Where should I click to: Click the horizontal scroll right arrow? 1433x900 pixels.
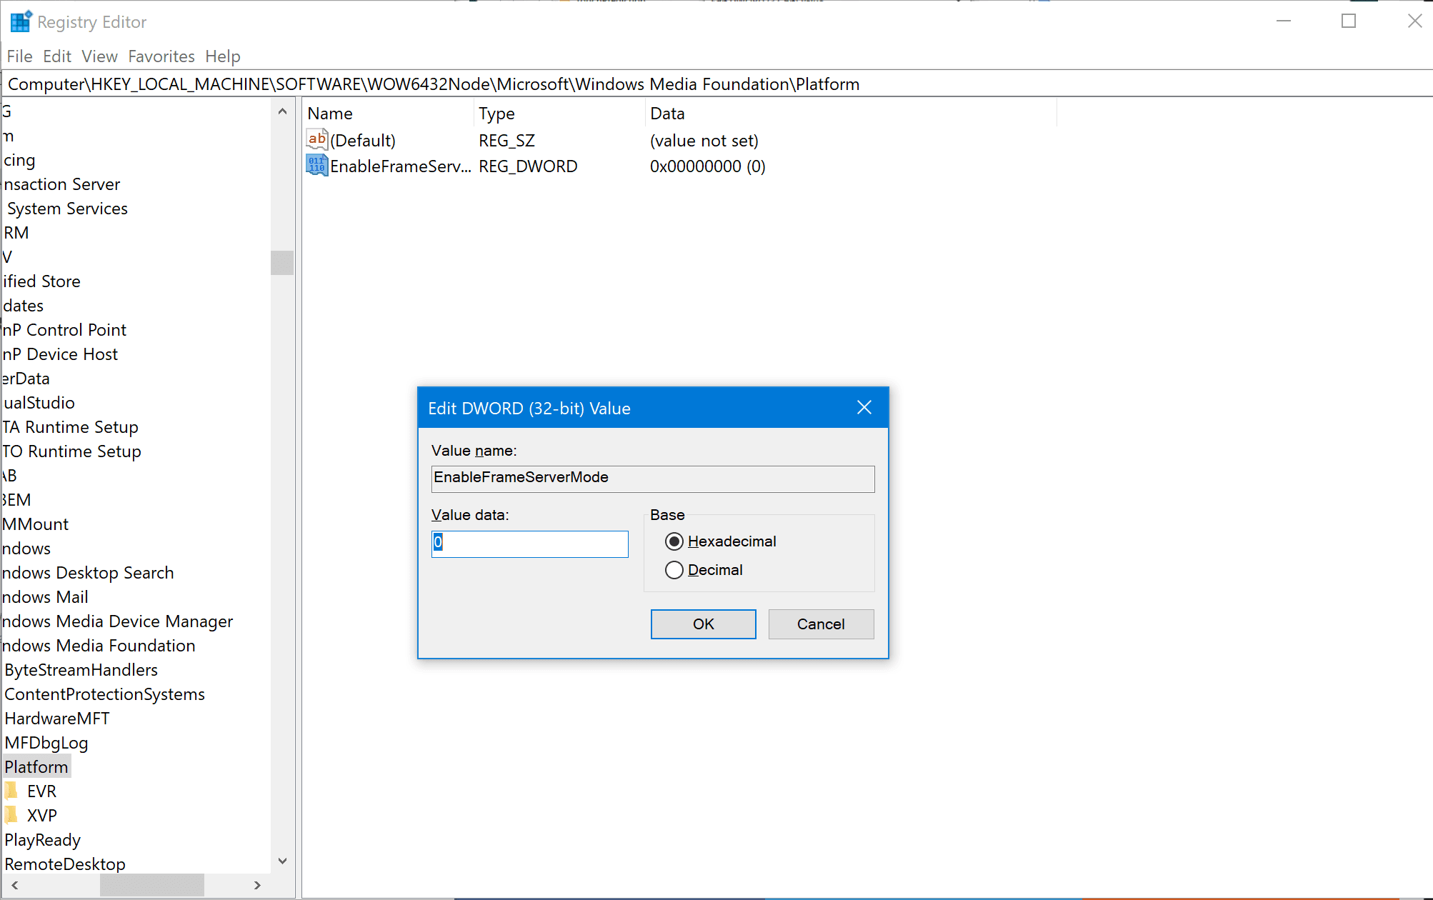[257, 885]
